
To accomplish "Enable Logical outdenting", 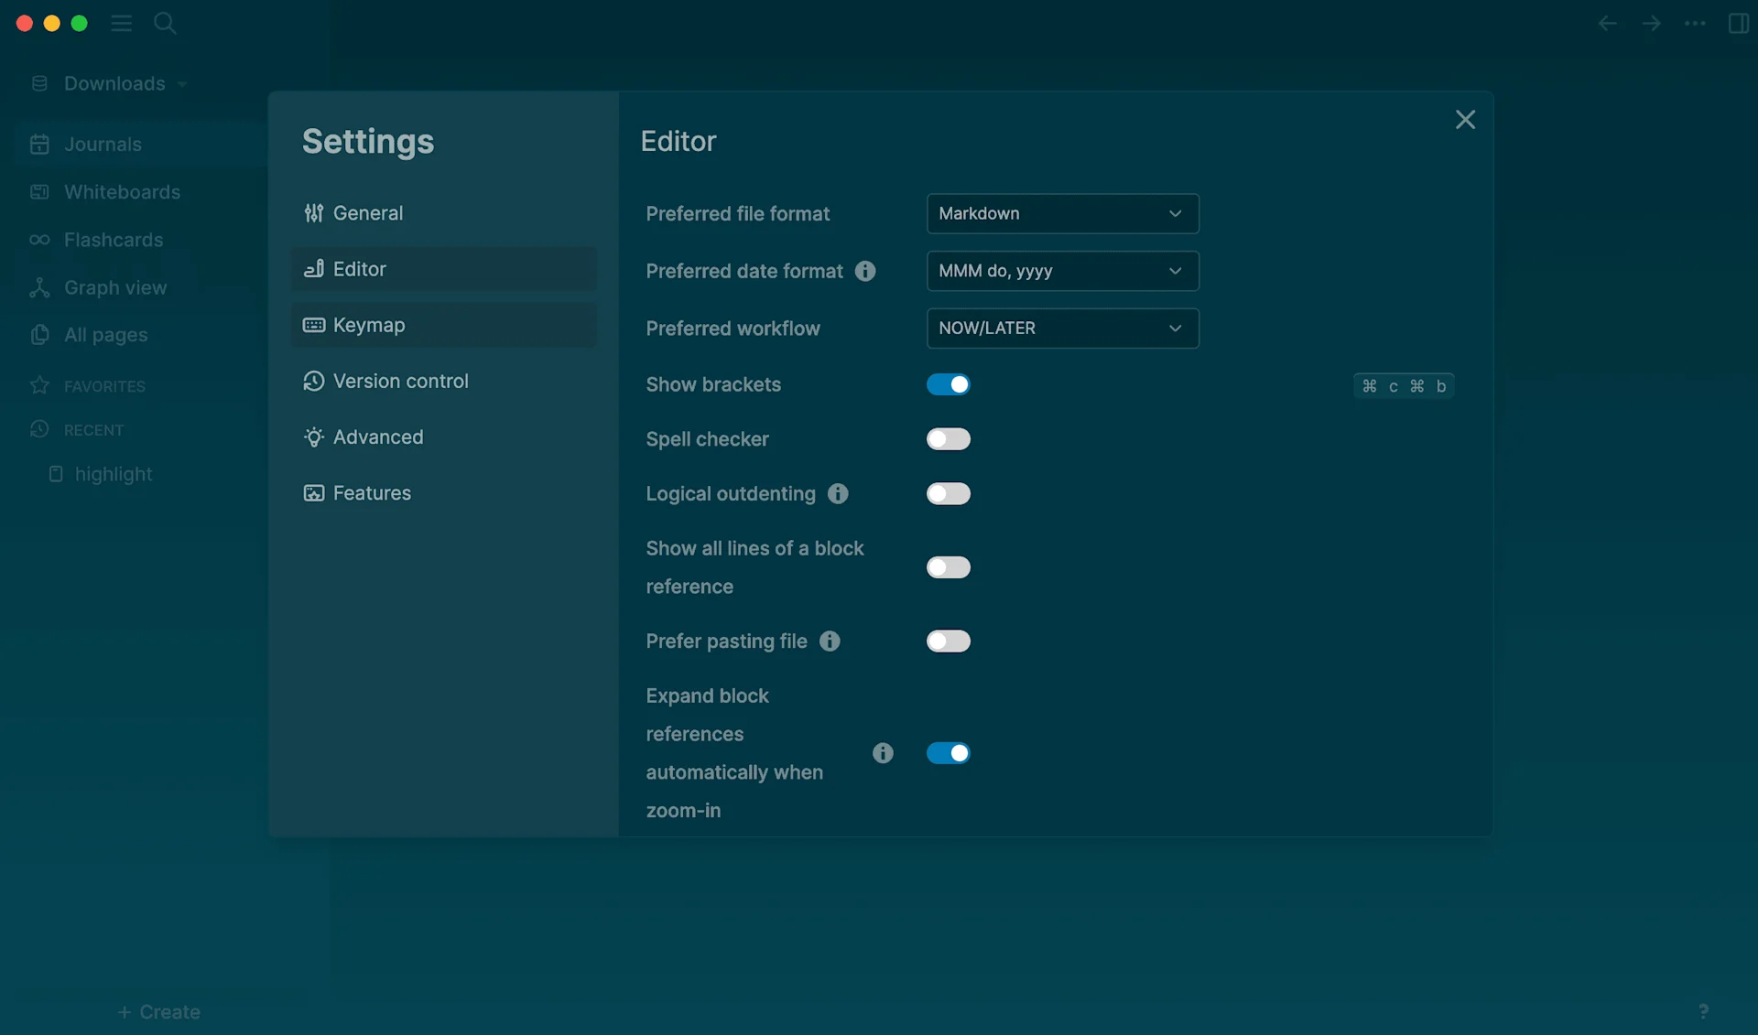I will 948,493.
